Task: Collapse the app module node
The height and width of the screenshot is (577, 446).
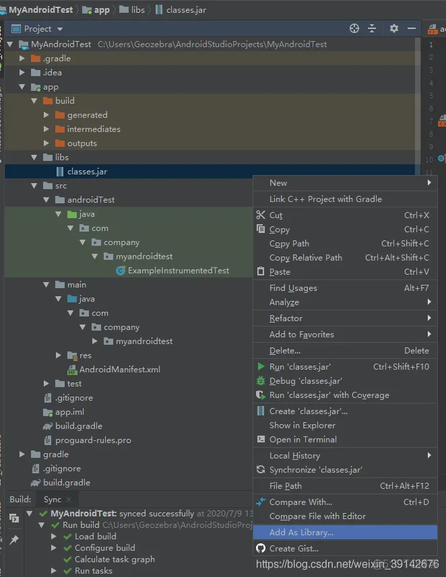Action: click(x=22, y=87)
